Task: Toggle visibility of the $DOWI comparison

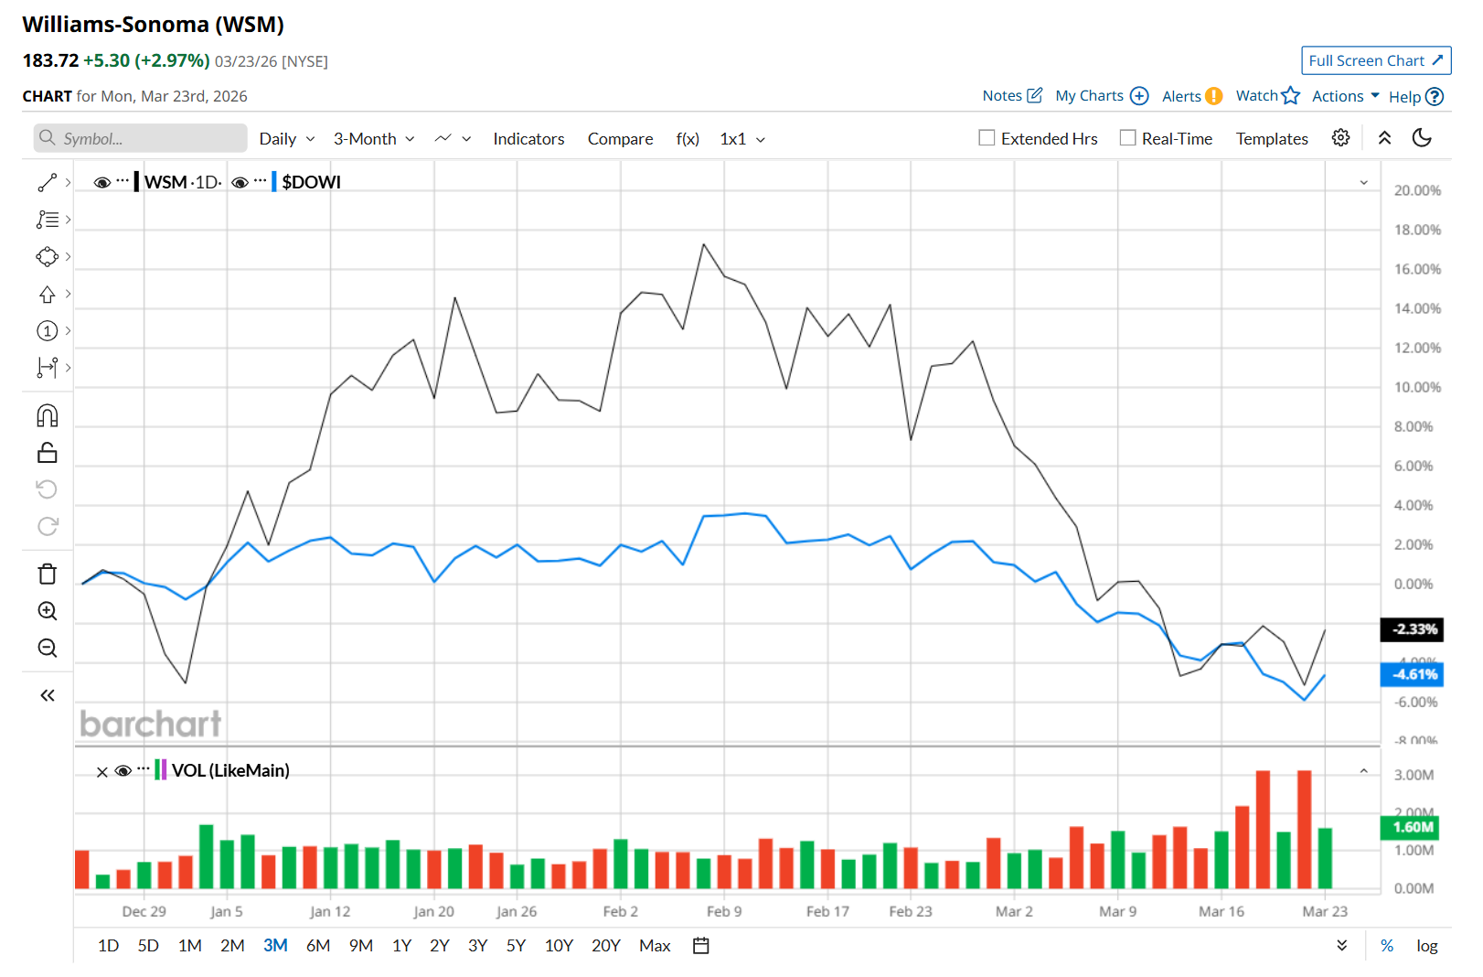Action: tap(240, 183)
